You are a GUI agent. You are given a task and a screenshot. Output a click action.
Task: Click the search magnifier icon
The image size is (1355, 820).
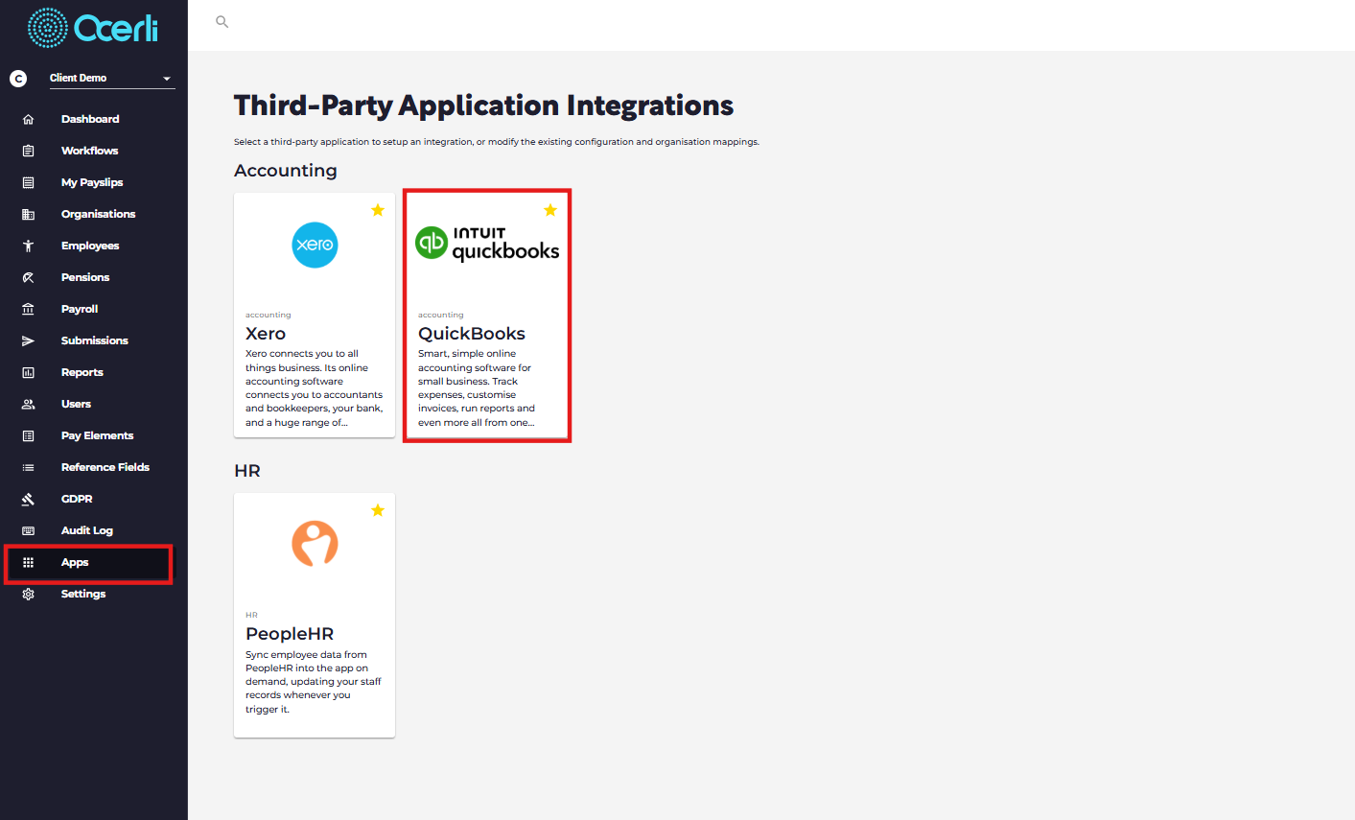(x=222, y=21)
